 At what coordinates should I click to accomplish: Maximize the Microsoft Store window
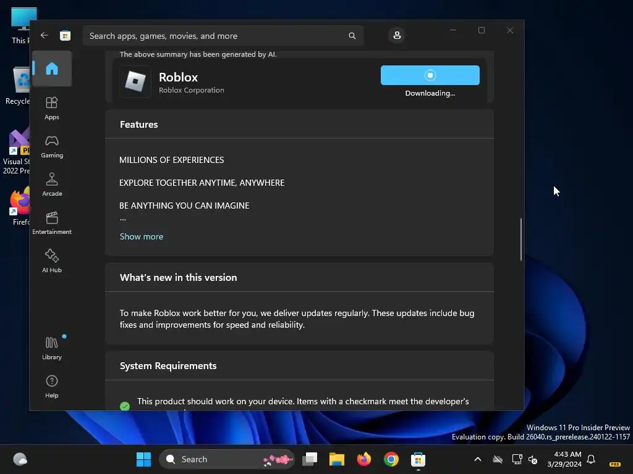(x=481, y=30)
